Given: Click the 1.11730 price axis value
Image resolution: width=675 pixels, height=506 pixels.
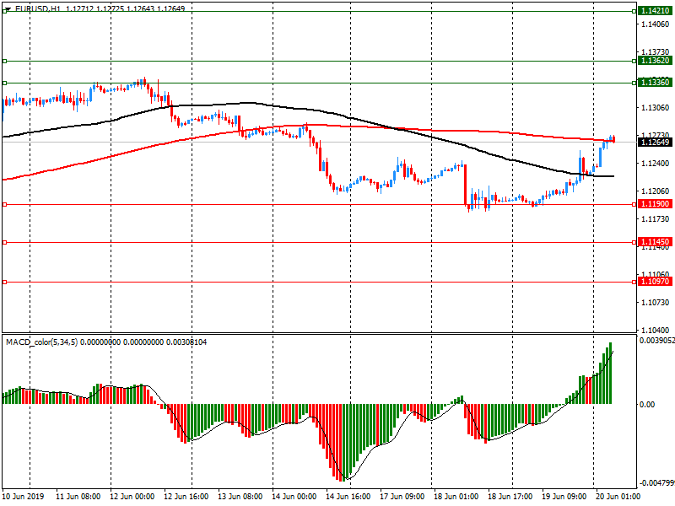Looking at the screenshot, I should [656, 219].
